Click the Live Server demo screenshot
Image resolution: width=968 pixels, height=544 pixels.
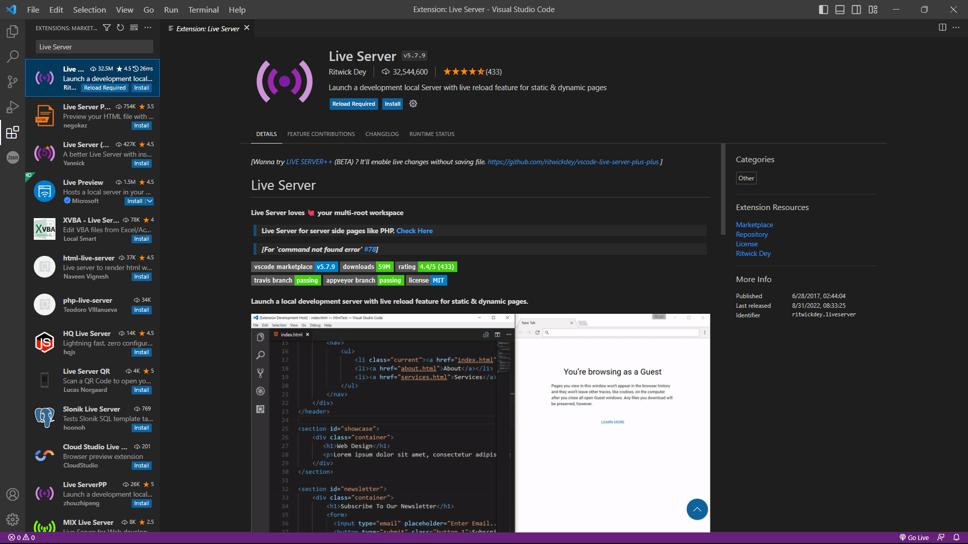click(x=480, y=423)
